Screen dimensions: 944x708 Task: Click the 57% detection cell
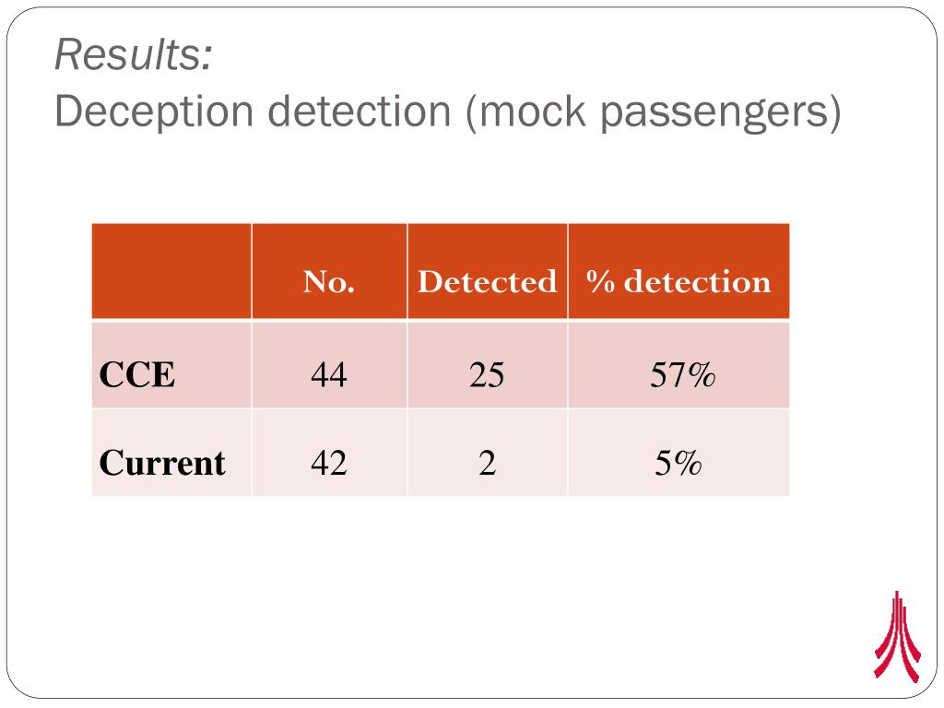pyautogui.click(x=678, y=365)
